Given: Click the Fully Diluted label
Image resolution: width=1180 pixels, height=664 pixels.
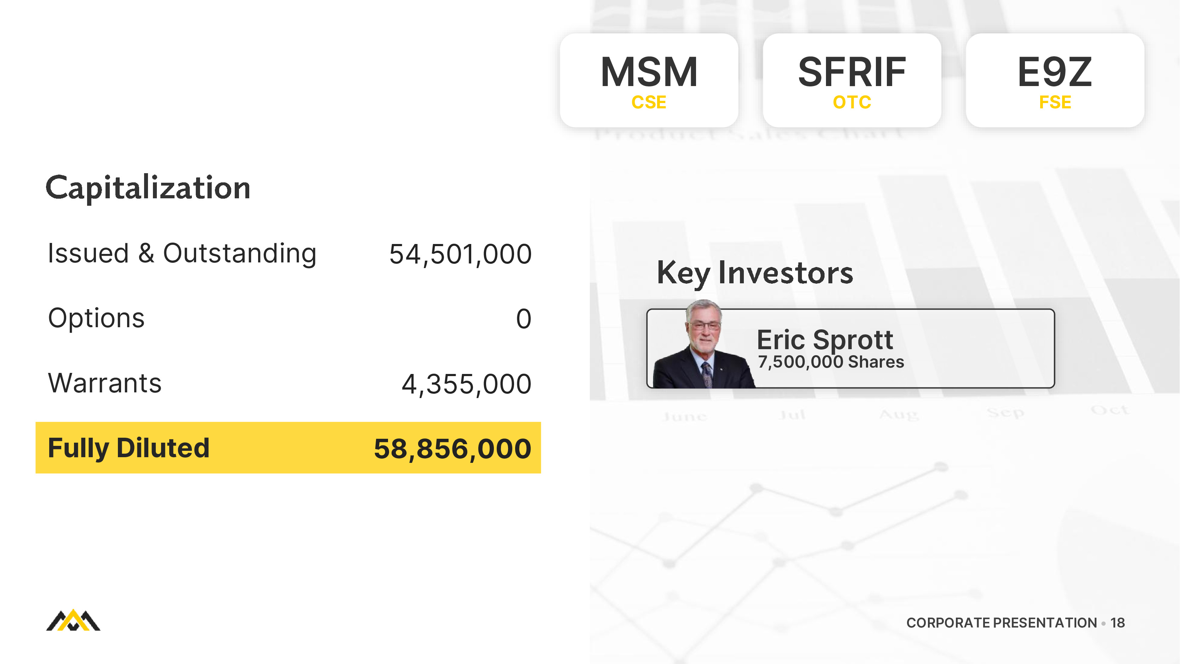Looking at the screenshot, I should pos(128,448).
